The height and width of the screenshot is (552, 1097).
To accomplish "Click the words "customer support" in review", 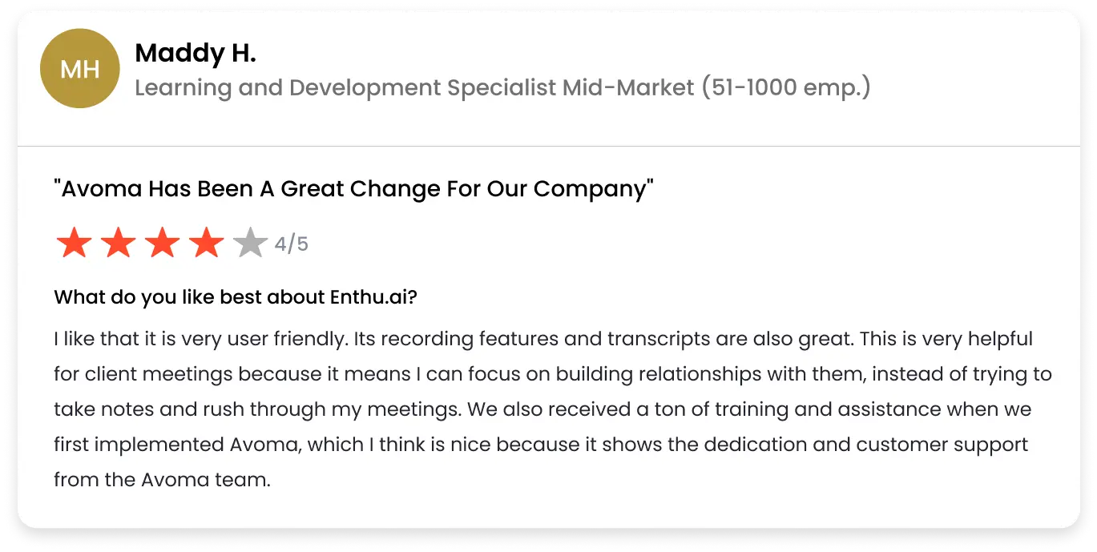I will coord(942,445).
